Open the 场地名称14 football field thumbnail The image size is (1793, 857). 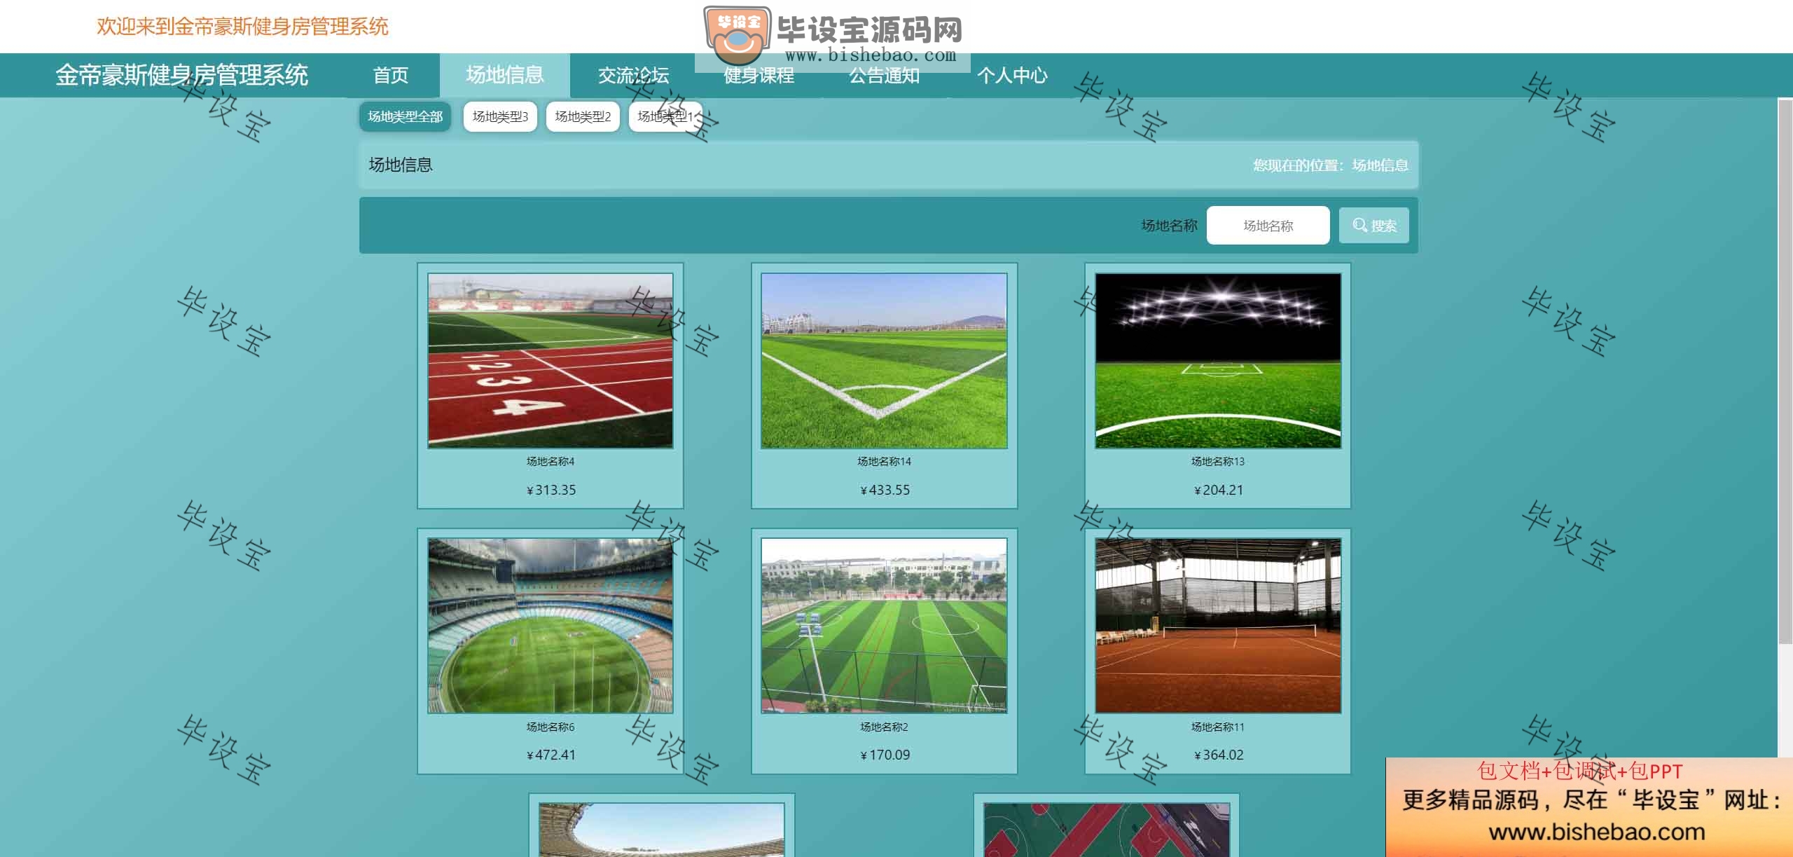click(x=884, y=361)
